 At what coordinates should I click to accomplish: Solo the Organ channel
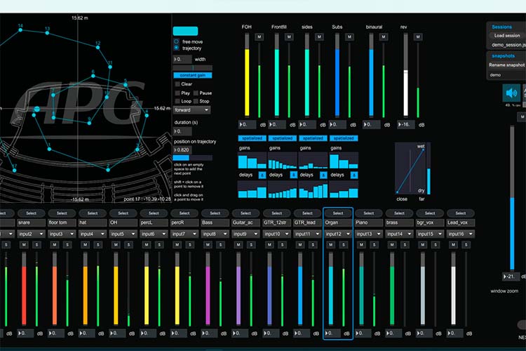coord(343,245)
